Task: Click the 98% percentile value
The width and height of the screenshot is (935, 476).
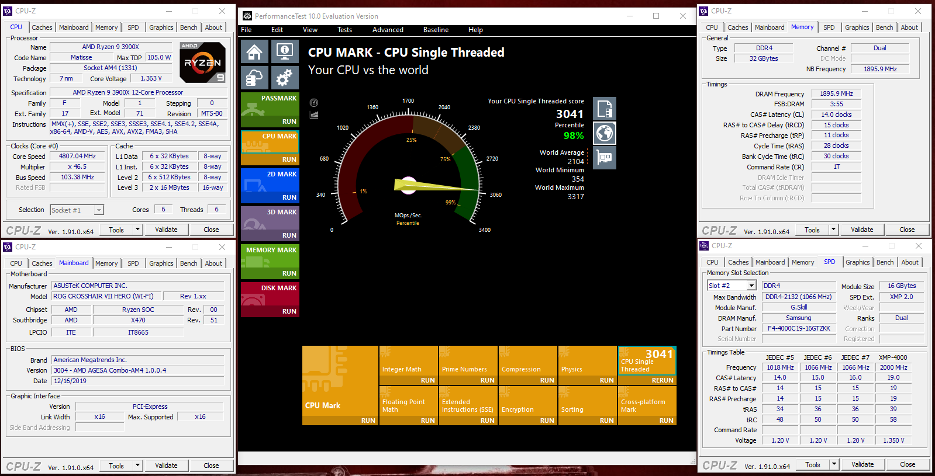Action: [x=573, y=135]
